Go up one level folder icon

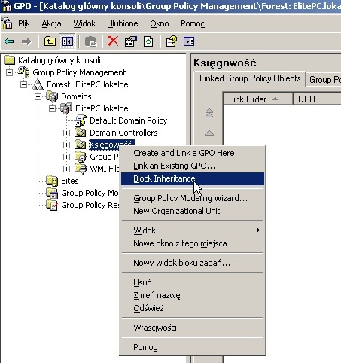click(50, 41)
